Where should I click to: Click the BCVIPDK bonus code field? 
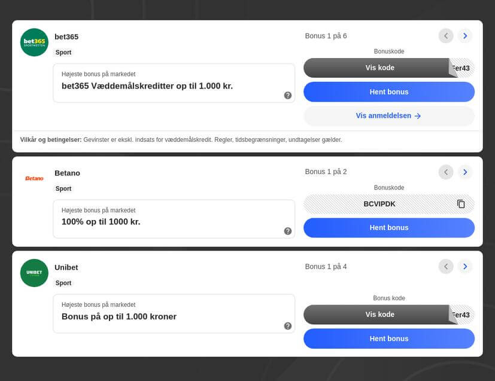pyautogui.click(x=379, y=204)
